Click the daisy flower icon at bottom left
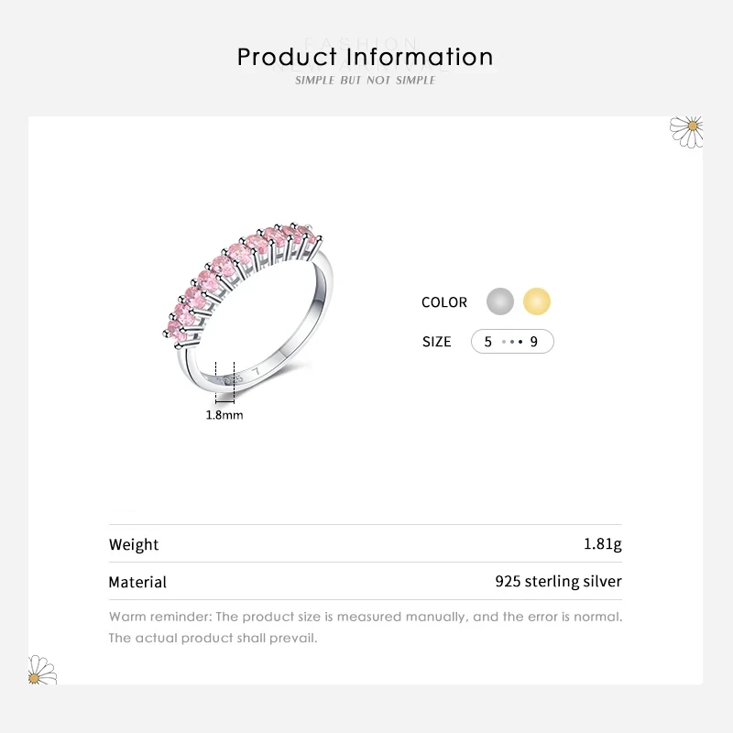The height and width of the screenshot is (733, 733). [x=42, y=670]
